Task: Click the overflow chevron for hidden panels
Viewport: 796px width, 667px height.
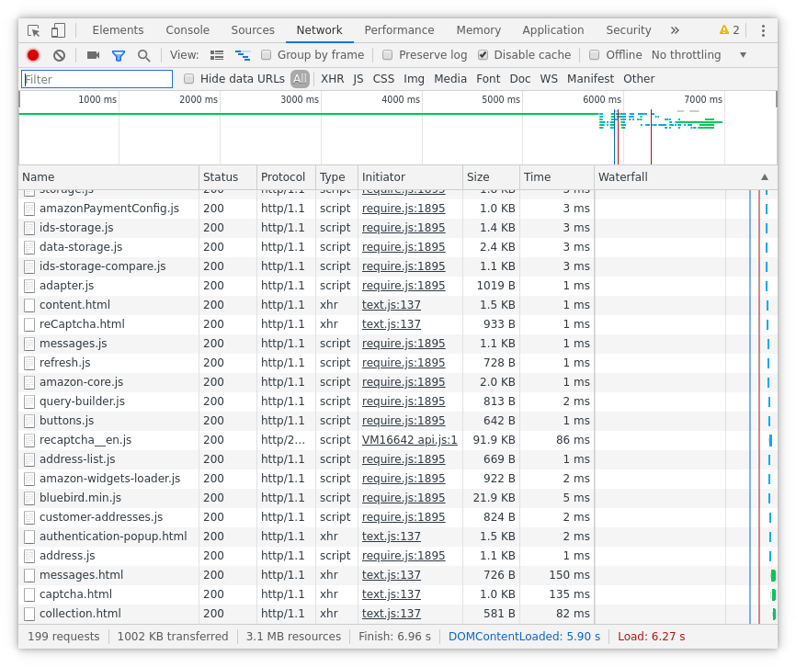Action: click(675, 29)
